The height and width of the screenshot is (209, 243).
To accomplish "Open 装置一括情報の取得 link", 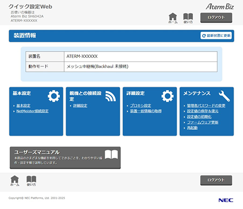I will (x=146, y=111).
